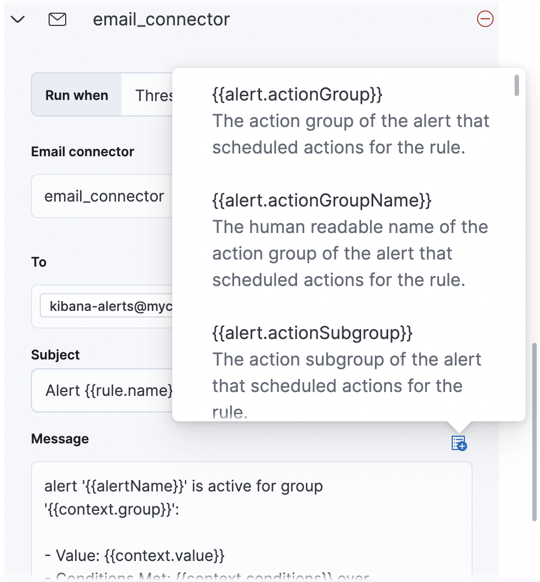This screenshot has width=540, height=582.
Task: Click the email_connector title text
Action: [161, 19]
